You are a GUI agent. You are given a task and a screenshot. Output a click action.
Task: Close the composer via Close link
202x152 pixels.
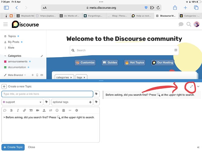(32, 147)
